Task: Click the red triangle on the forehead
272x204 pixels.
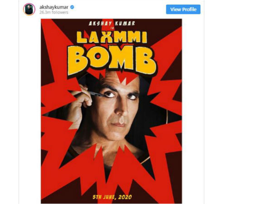Action: (x=126, y=79)
